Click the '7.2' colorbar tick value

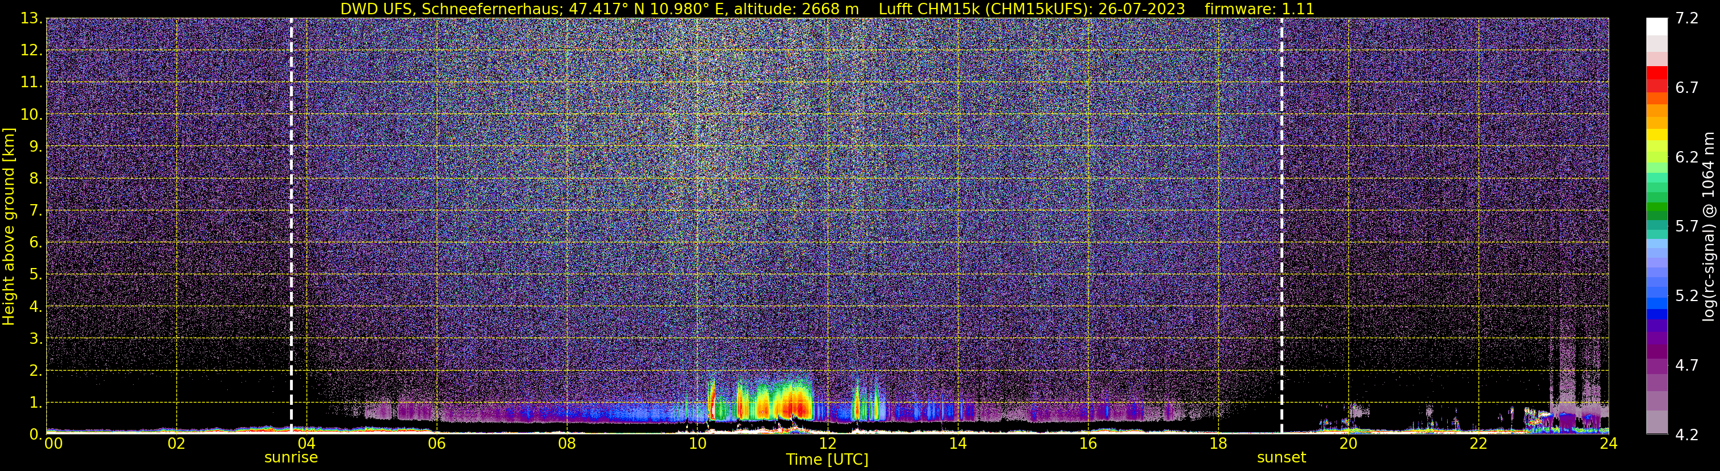coord(1687,18)
